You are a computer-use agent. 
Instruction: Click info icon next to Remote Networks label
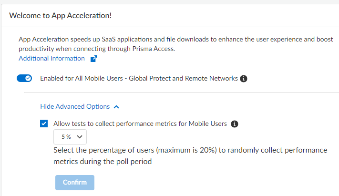tap(244, 79)
